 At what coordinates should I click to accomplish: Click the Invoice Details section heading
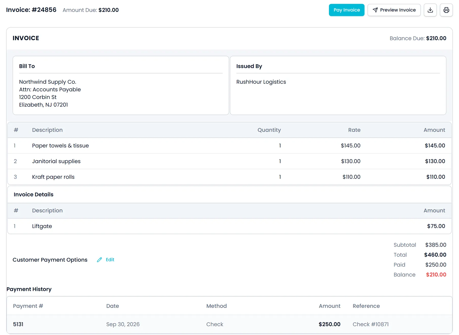34,194
